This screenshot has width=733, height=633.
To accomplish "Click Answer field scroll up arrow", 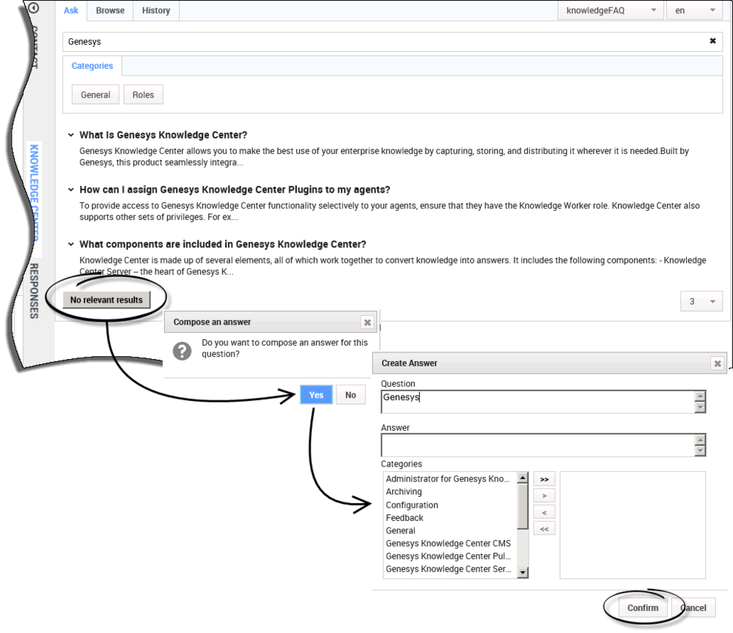I will click(700, 440).
